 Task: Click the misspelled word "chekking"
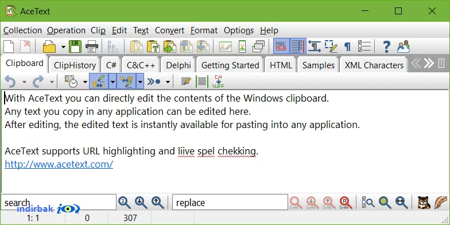(x=236, y=152)
